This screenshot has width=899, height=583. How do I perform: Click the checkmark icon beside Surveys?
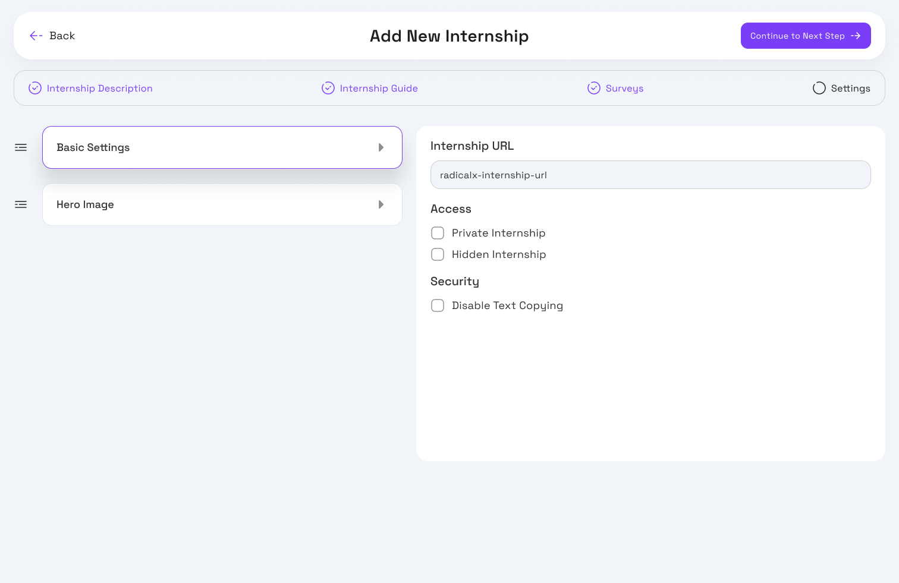[x=593, y=88]
